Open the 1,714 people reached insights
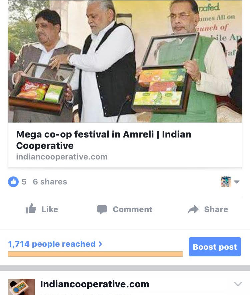Screen dimensions: 250x295 coord(52,244)
